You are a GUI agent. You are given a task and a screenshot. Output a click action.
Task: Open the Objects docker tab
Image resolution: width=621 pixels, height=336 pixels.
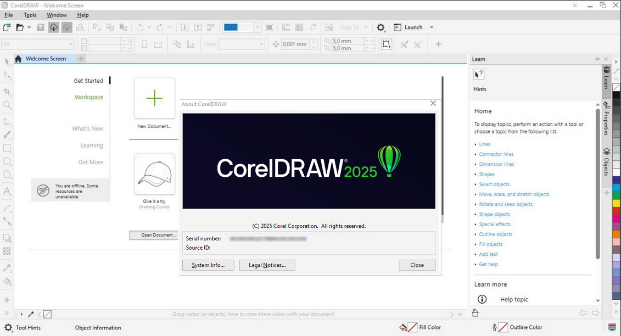[x=606, y=162]
